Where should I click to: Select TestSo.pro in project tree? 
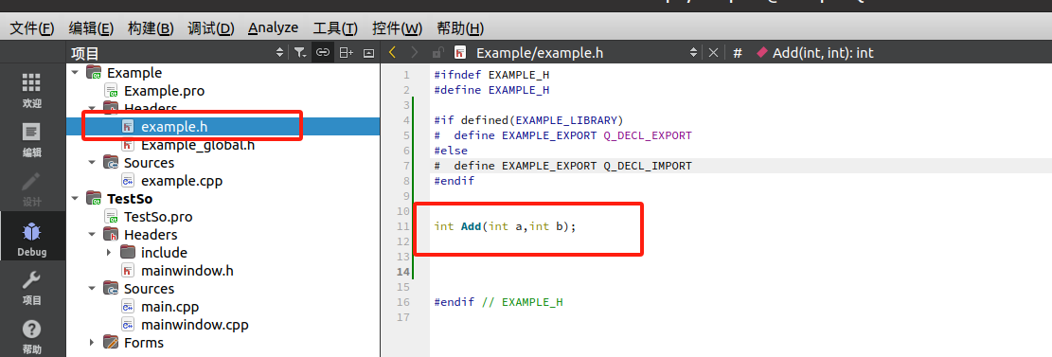(158, 217)
